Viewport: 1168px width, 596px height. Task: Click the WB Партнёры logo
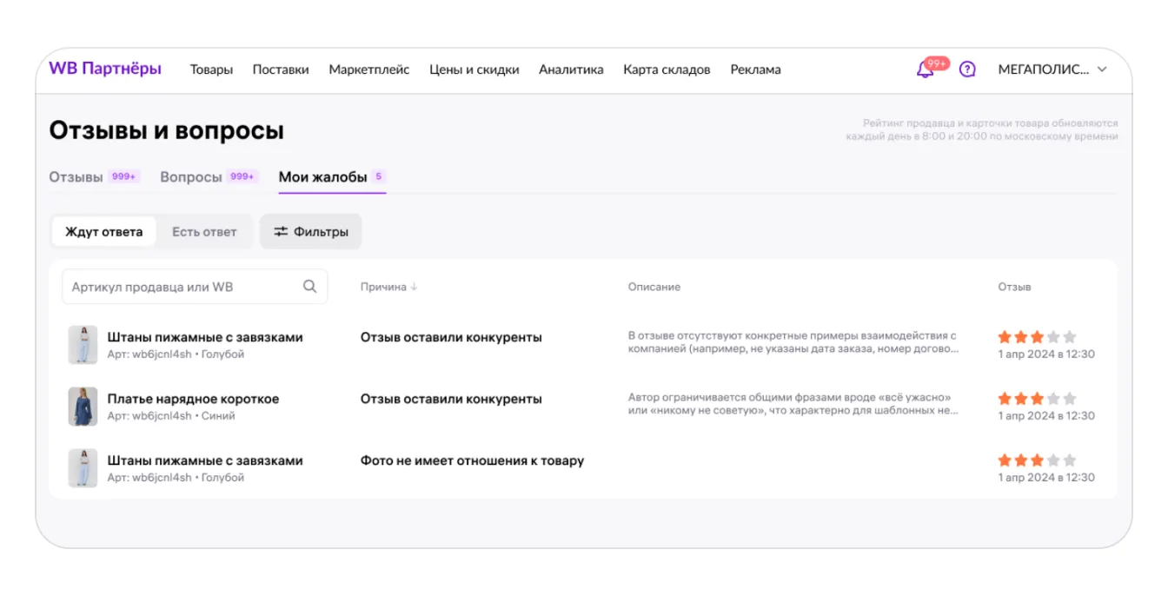[105, 69]
